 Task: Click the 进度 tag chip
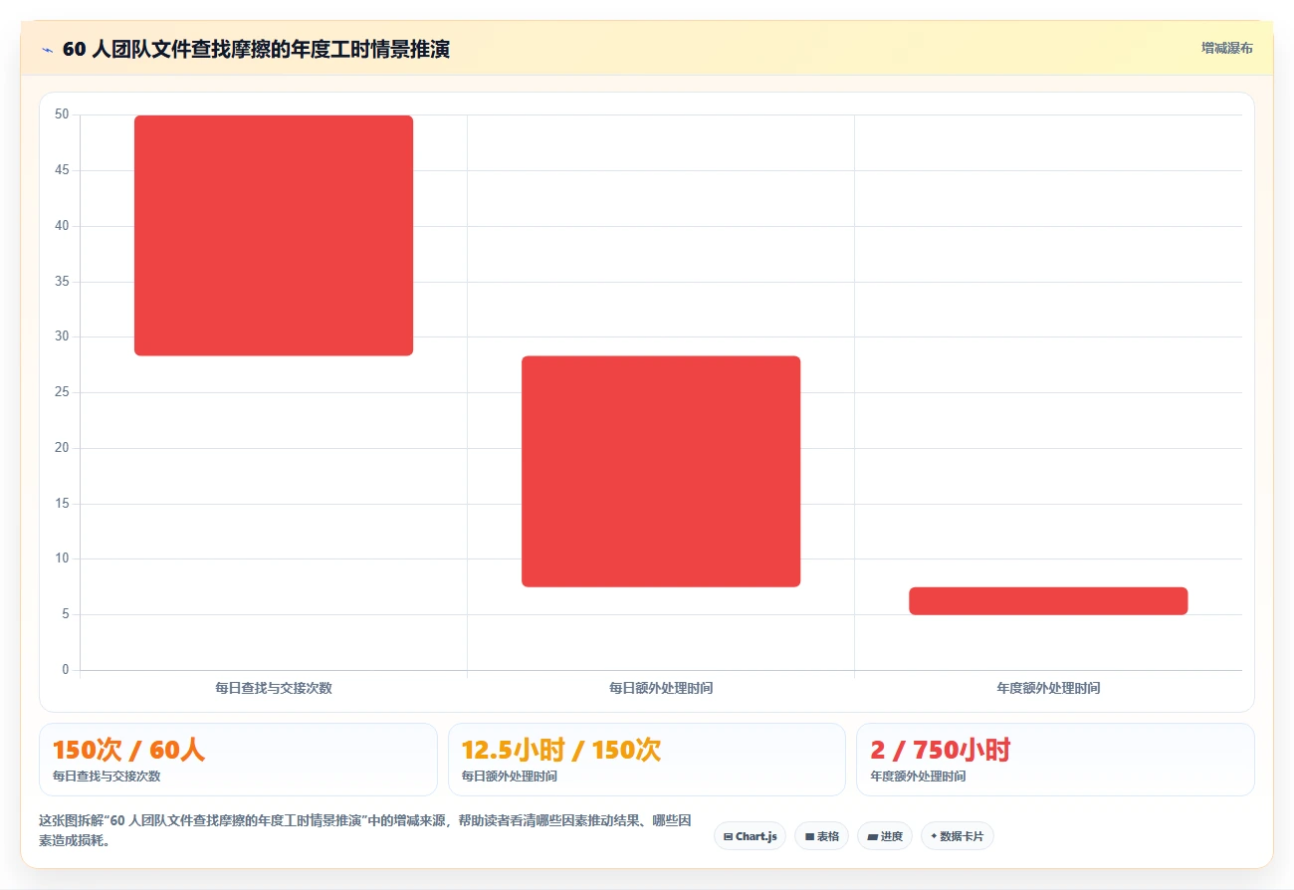885,836
